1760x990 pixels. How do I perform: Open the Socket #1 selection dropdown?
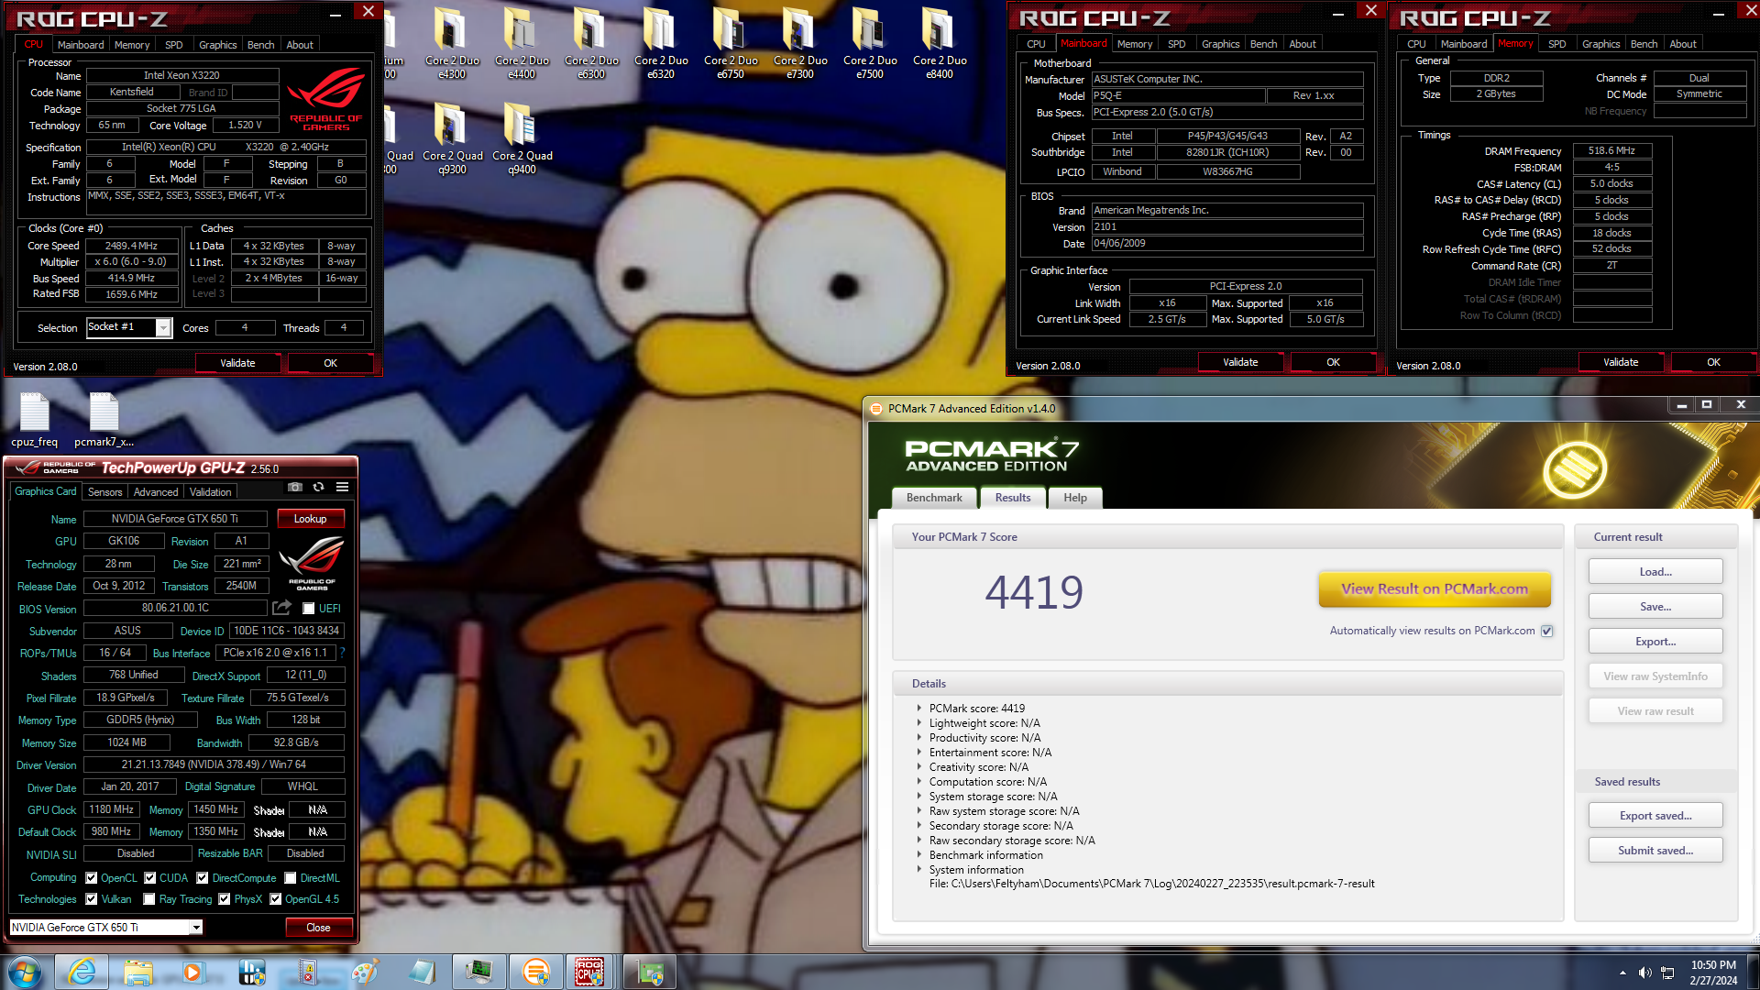click(163, 327)
